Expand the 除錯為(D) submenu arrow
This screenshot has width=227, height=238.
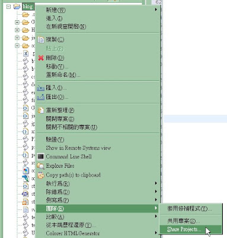tap(156, 192)
